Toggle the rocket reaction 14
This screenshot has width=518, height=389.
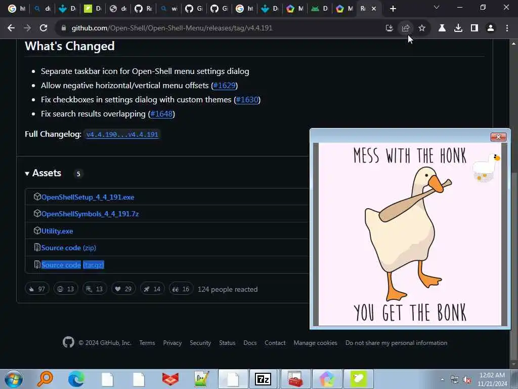pyautogui.click(x=152, y=289)
